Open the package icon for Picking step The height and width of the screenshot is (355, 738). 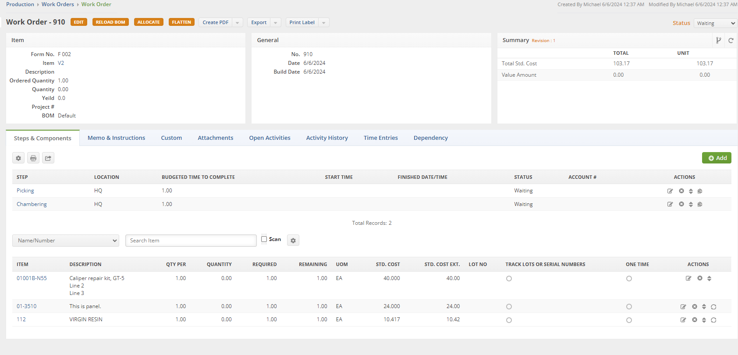700,191
